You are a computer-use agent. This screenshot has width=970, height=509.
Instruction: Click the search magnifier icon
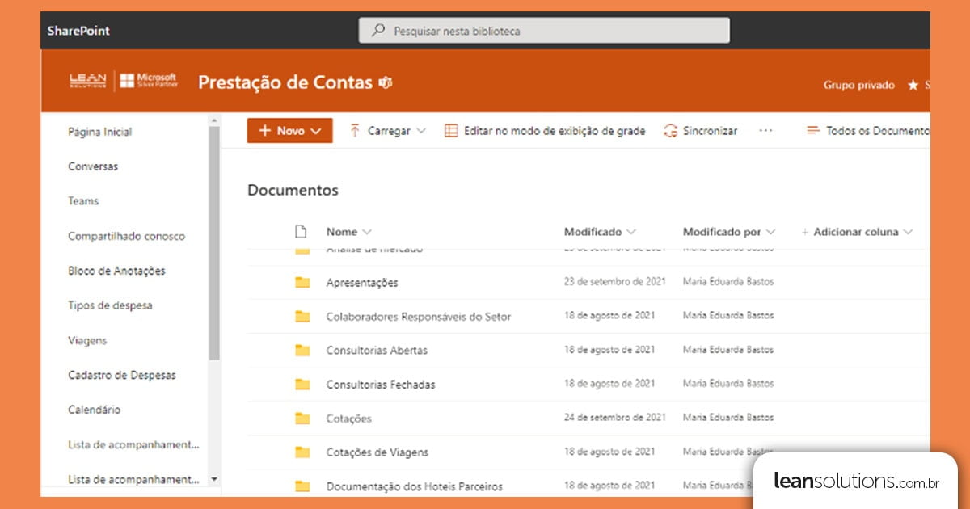pyautogui.click(x=377, y=29)
